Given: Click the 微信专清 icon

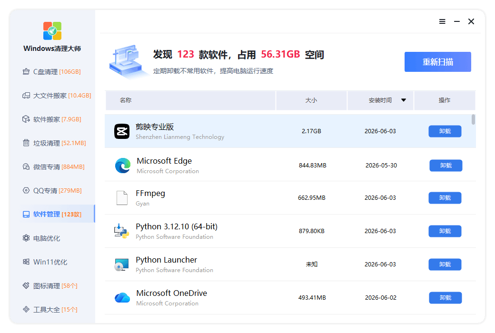Looking at the screenshot, I should (26, 166).
